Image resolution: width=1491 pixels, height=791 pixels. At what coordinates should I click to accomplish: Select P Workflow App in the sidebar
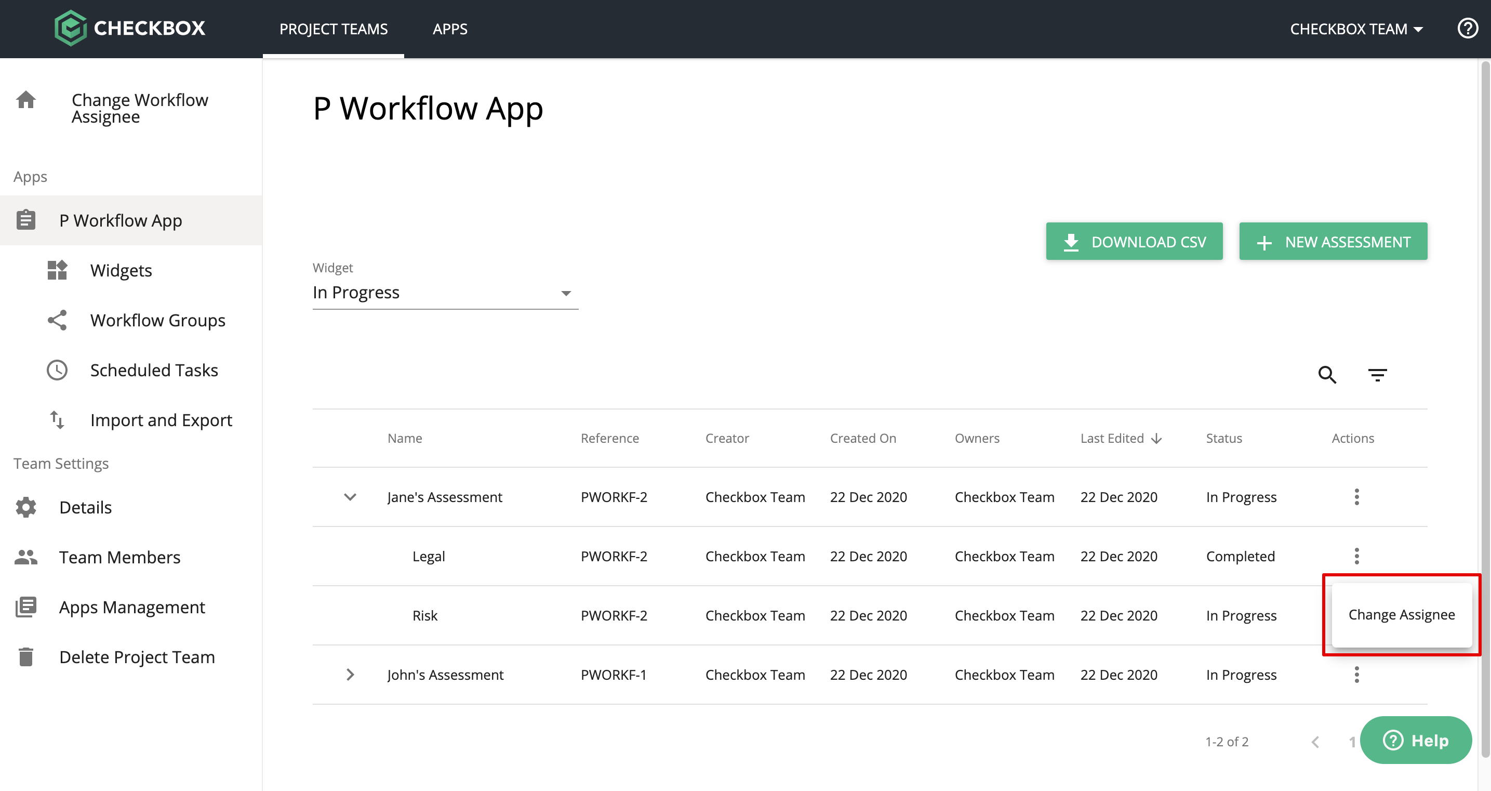click(131, 220)
